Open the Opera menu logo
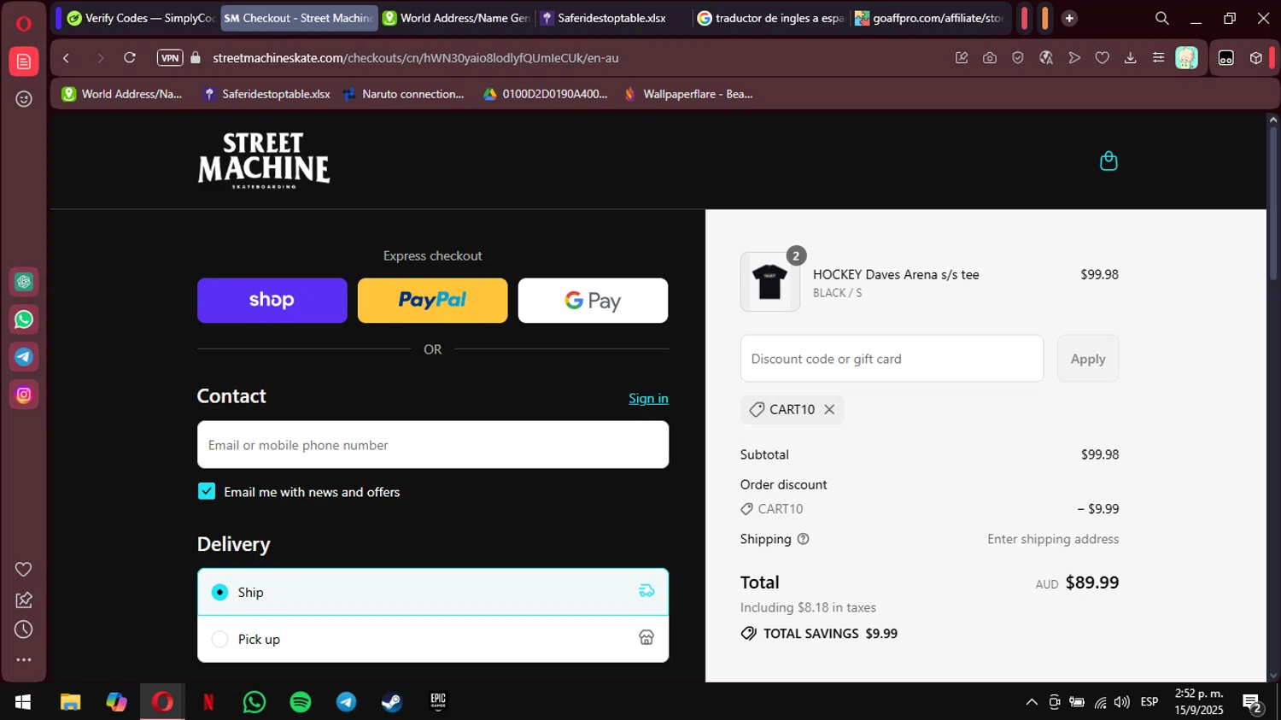The height and width of the screenshot is (720, 1281). pyautogui.click(x=24, y=23)
